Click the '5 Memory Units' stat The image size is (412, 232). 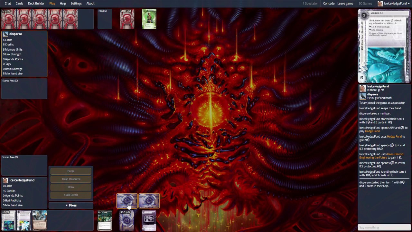pos(13,50)
